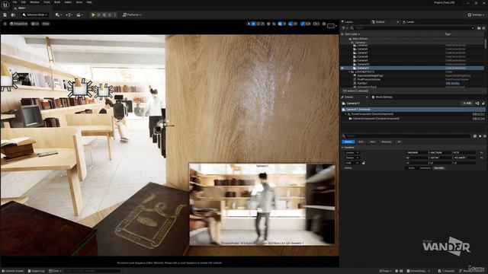
Task: Open the content browser toolbar icon
Action: tap(13, 15)
